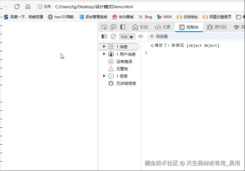
Task: Clear the console output
Action: tap(113, 36)
